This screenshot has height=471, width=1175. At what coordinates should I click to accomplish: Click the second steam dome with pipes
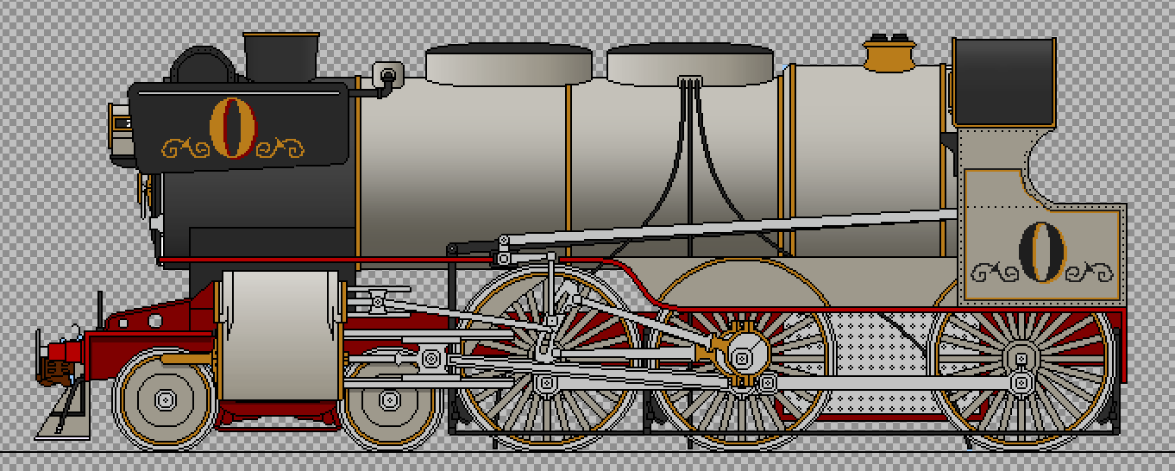tap(689, 65)
